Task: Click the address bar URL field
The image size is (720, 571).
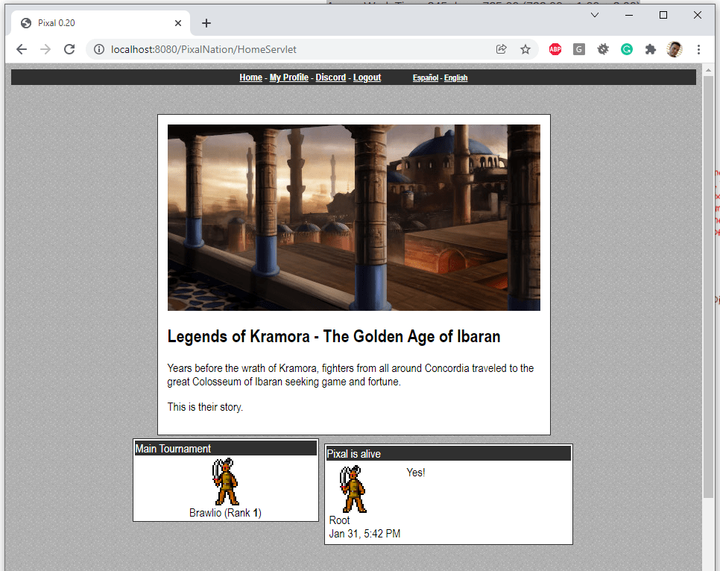Action: click(298, 49)
